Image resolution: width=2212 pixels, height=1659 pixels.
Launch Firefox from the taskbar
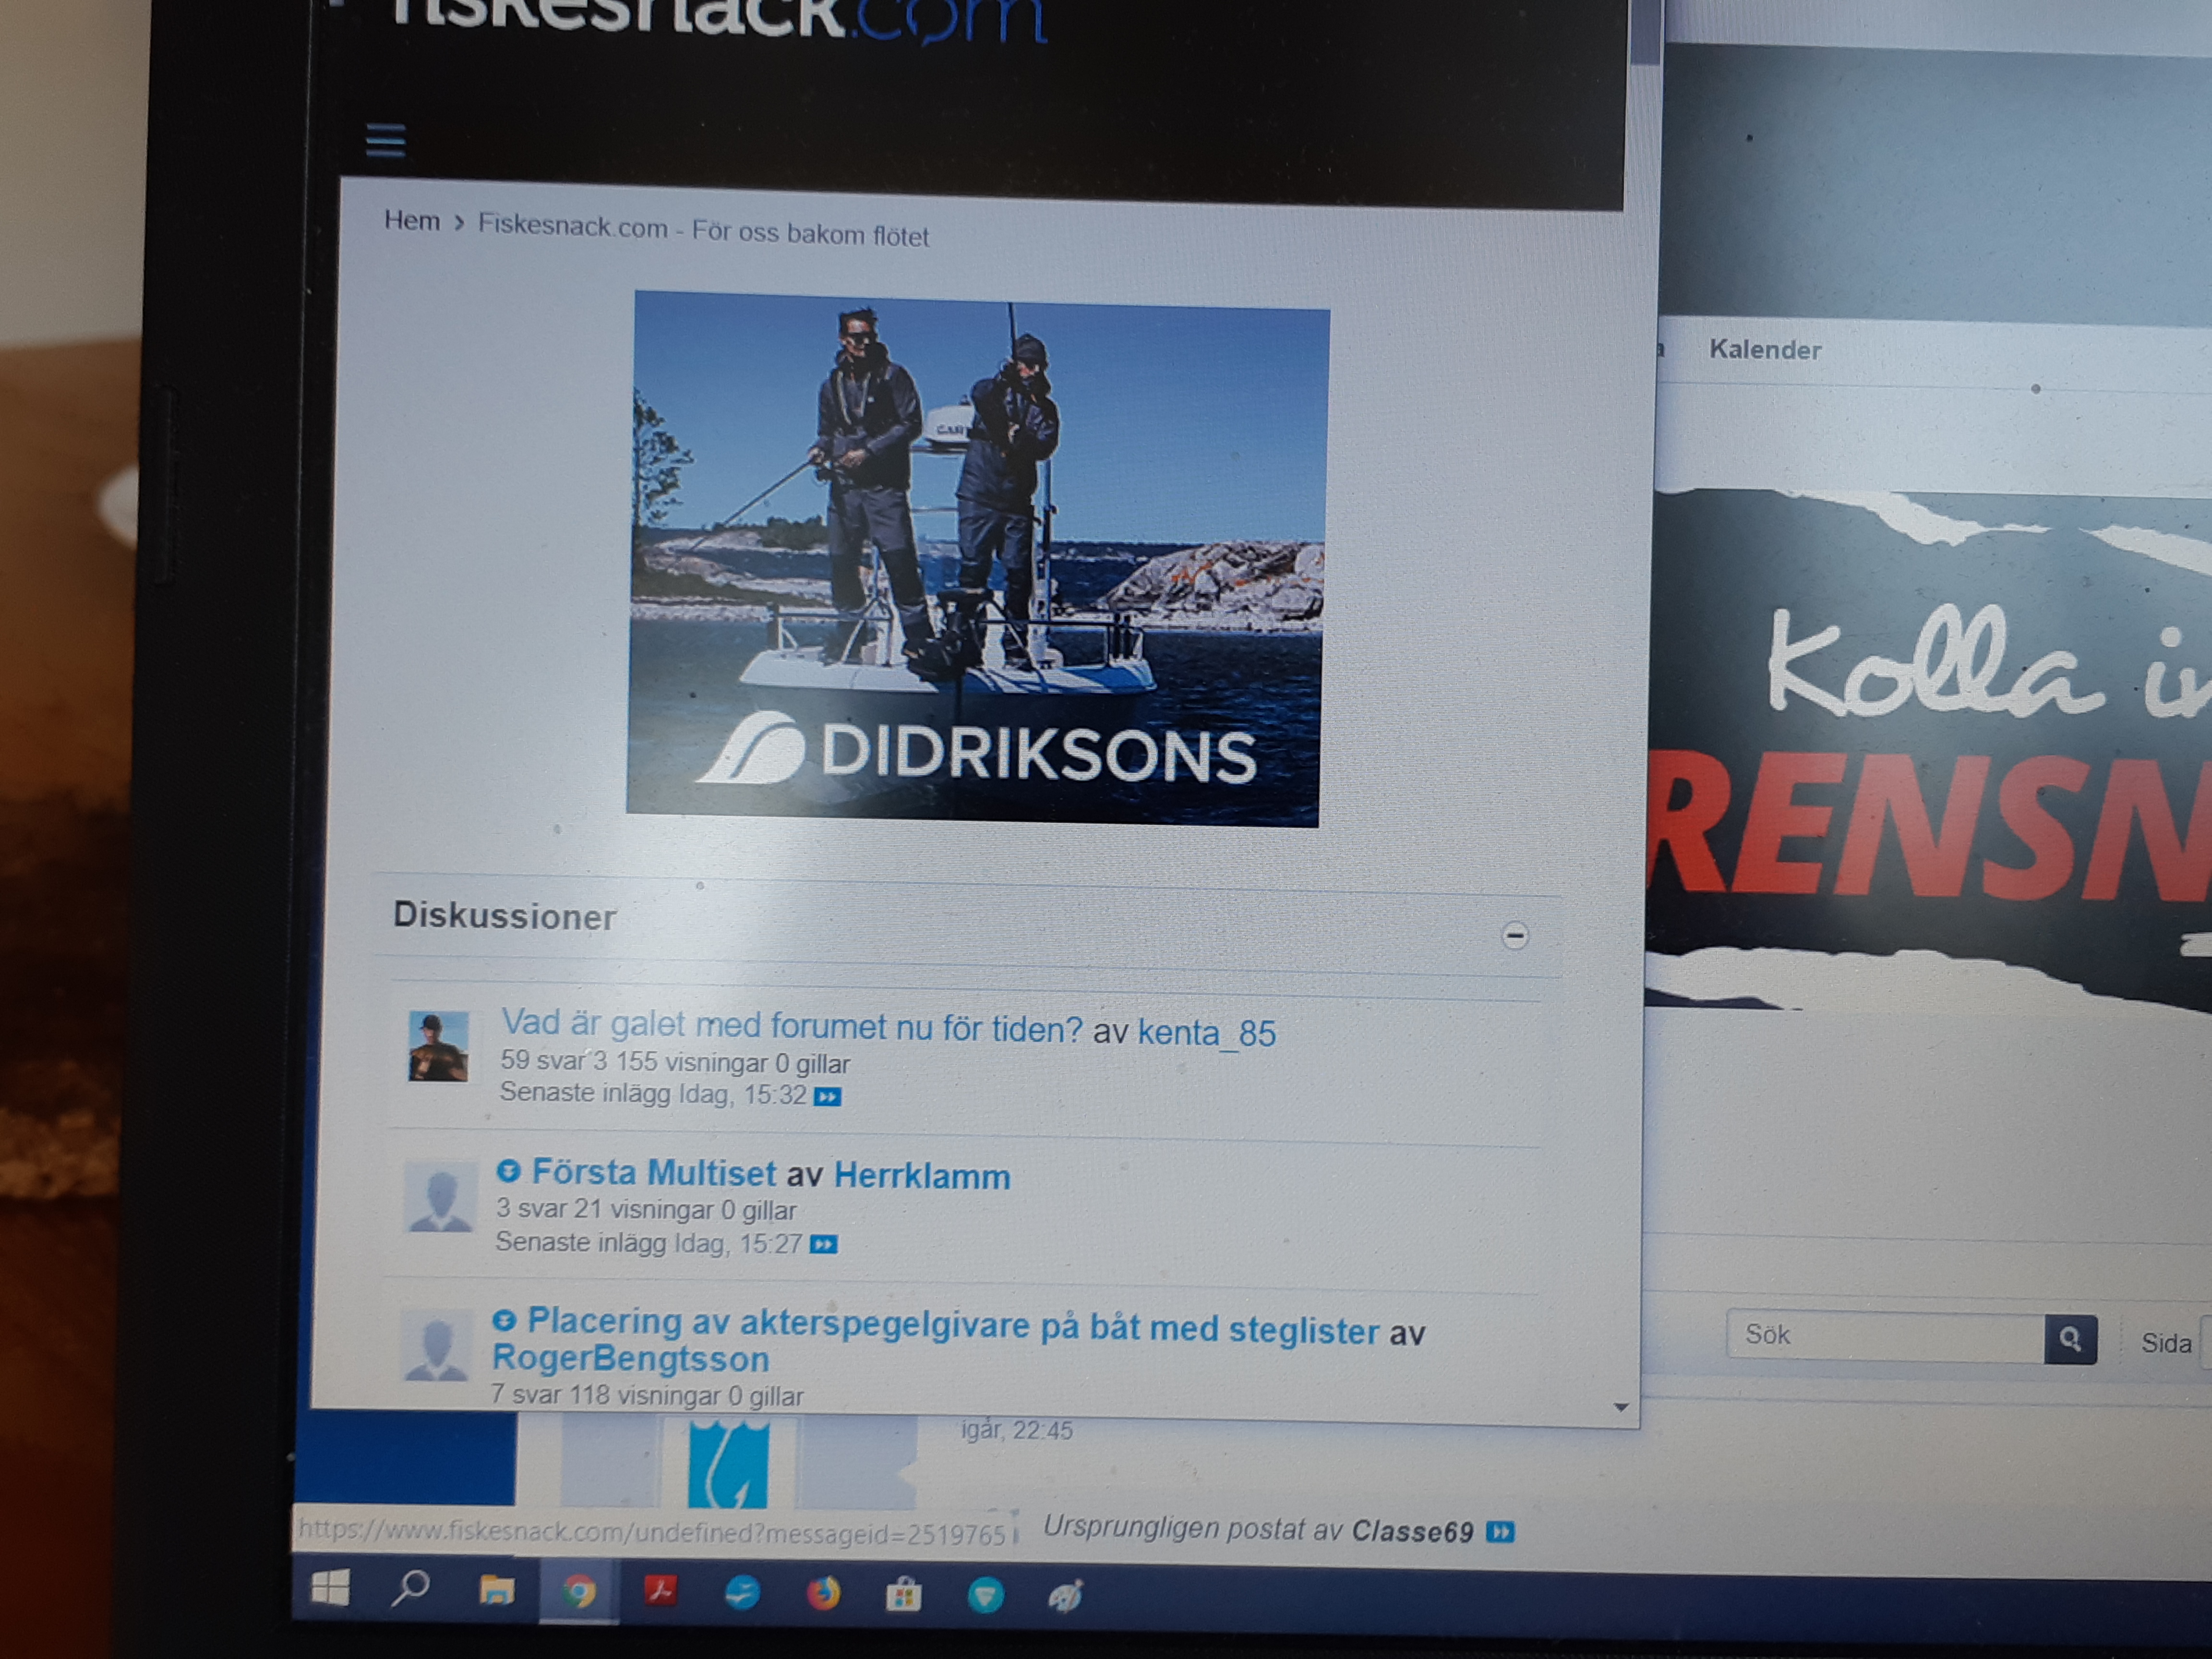823,1593
